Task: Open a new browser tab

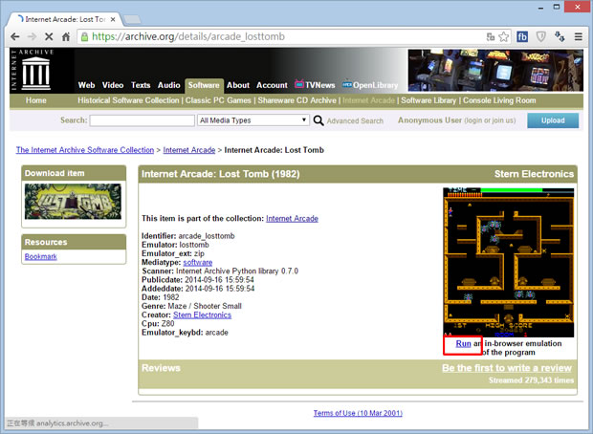Action: [x=132, y=19]
